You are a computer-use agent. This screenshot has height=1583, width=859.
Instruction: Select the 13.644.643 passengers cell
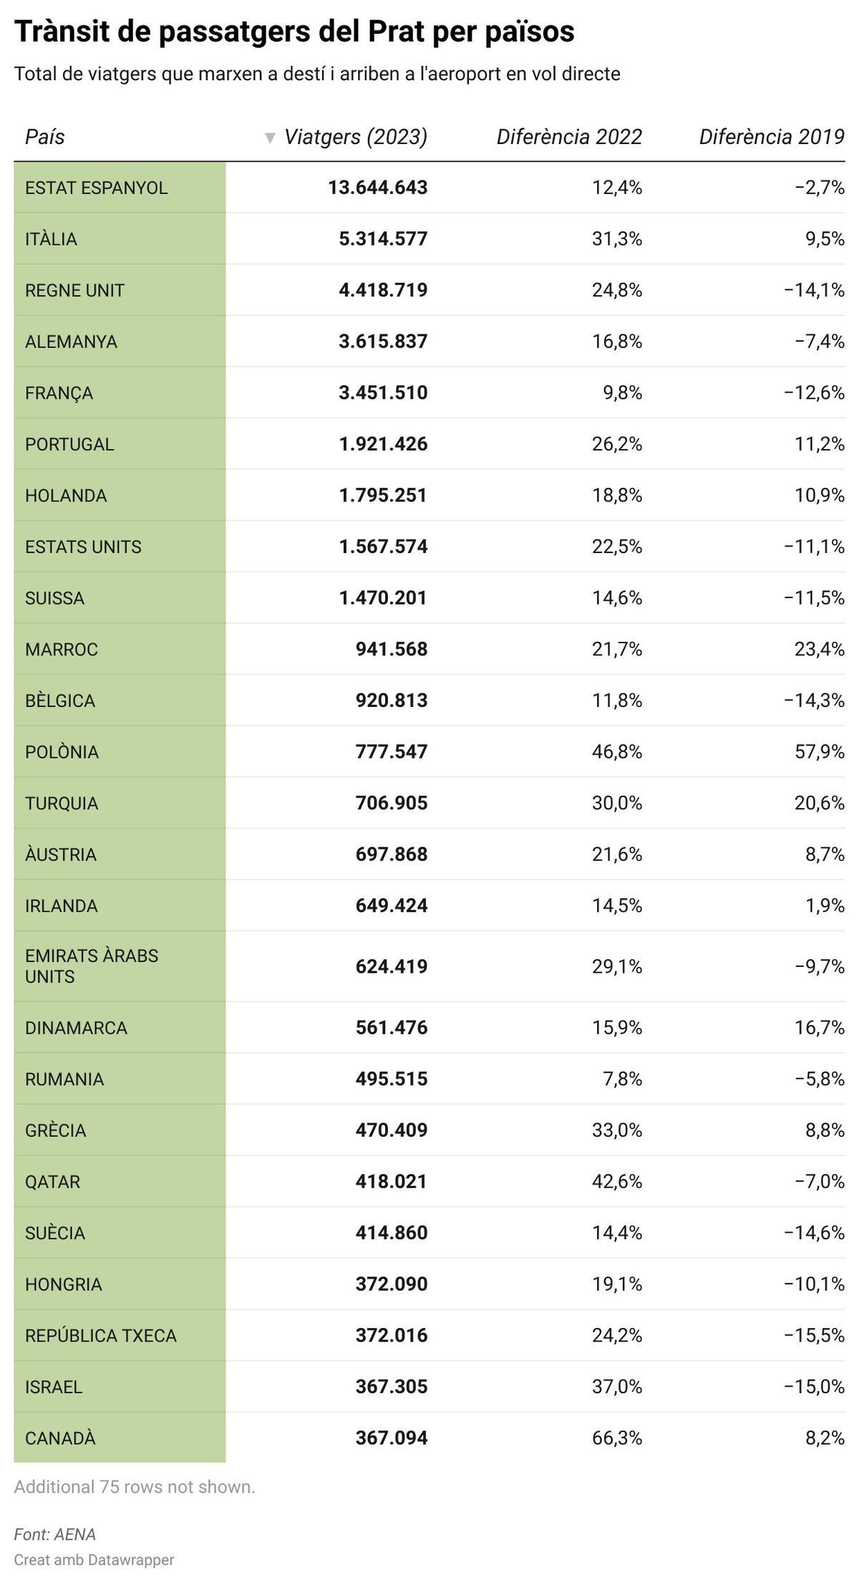377,188
